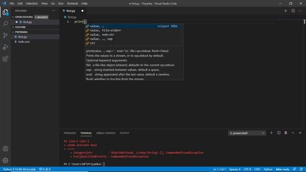Image resolution: width=306 pixels, height=172 pixels.
Task: Expand the Outline section
Action: (x=35, y=27)
